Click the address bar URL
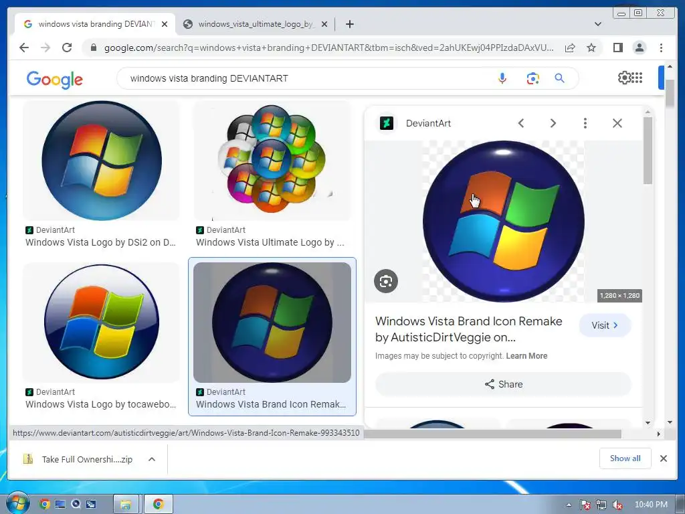 [x=328, y=48]
